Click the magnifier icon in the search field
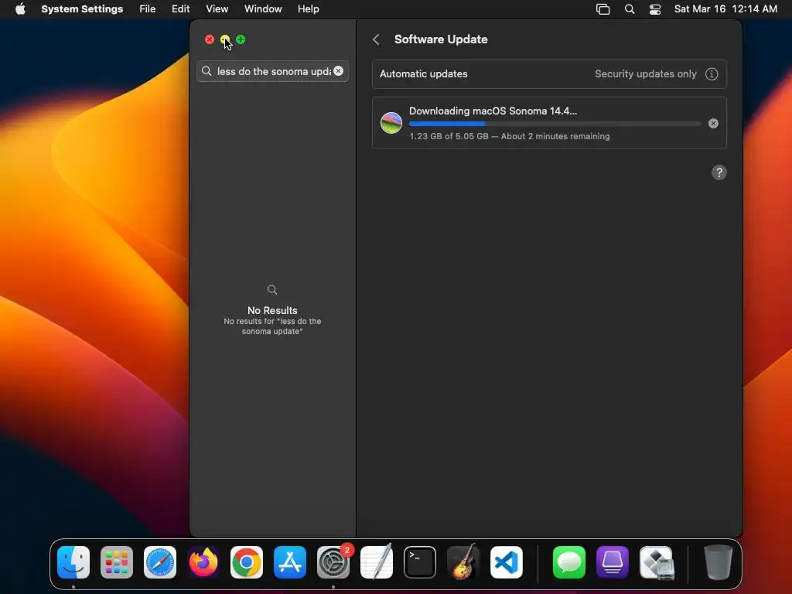Viewport: 792px width, 594px height. pyautogui.click(x=206, y=71)
